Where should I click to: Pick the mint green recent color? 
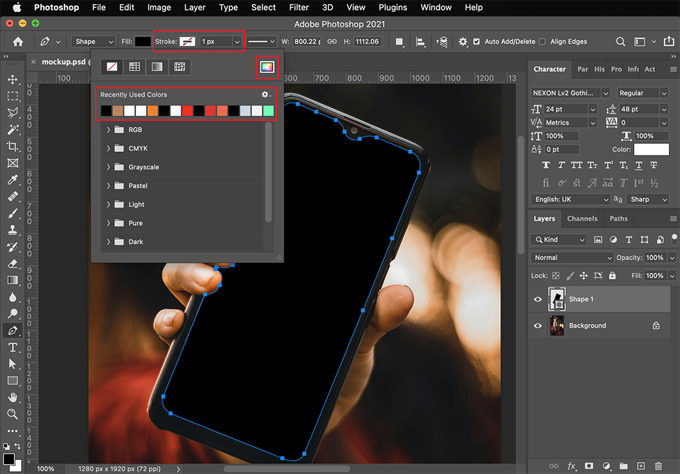[x=268, y=111]
